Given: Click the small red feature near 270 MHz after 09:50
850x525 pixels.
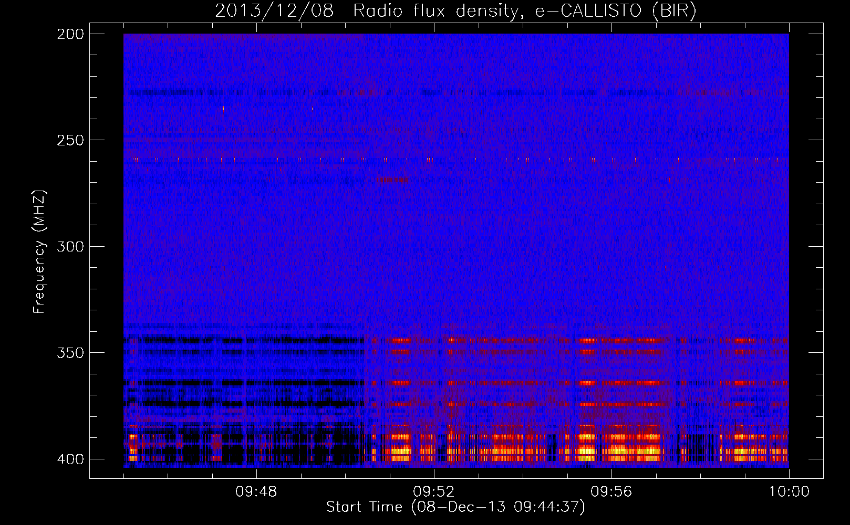Looking at the screenshot, I should (x=392, y=180).
